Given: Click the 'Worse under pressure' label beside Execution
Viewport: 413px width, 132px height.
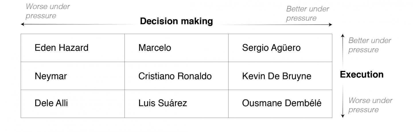Looking at the screenshot, I should click(x=370, y=105).
